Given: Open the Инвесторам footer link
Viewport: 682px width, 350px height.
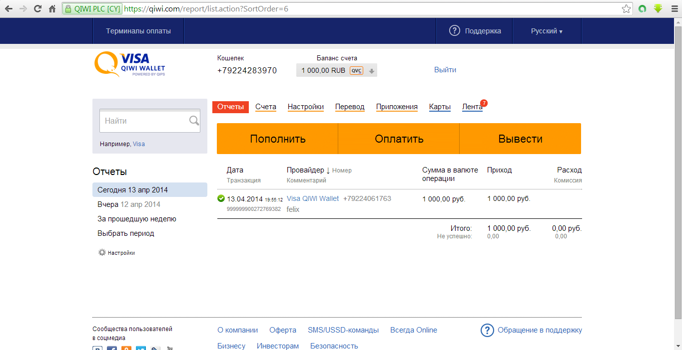Looking at the screenshot, I should (278, 346).
